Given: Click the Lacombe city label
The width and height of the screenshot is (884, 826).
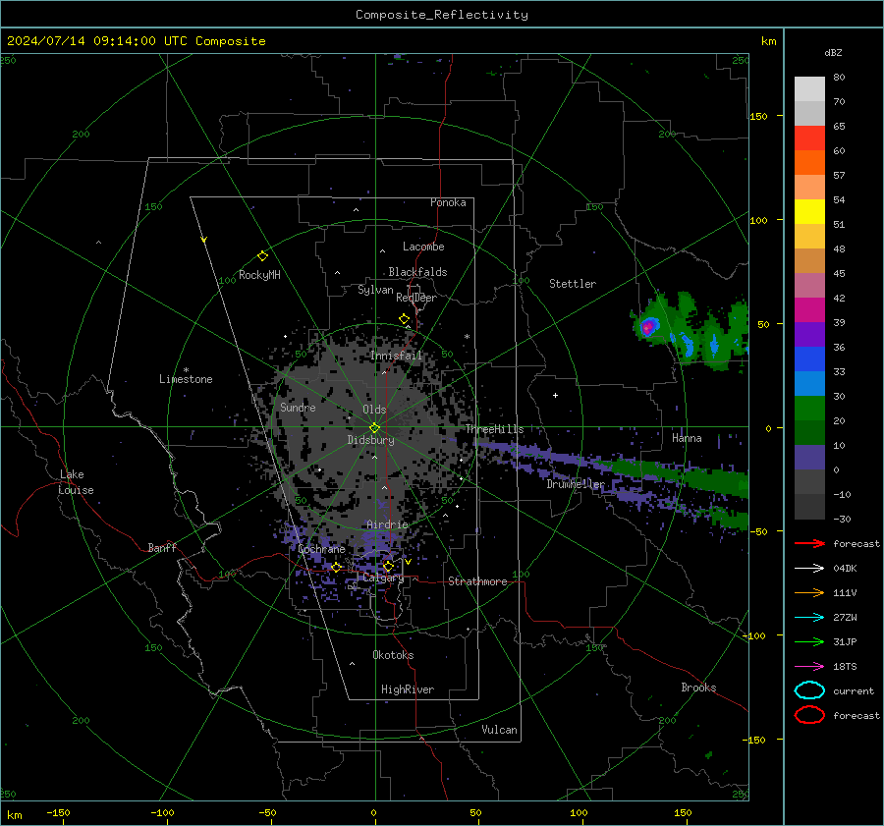Looking at the screenshot, I should click(x=423, y=247).
